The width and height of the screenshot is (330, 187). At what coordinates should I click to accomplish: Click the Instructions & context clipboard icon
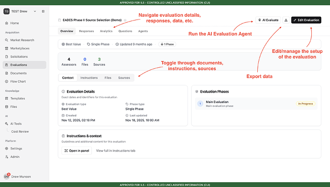coord(63,136)
